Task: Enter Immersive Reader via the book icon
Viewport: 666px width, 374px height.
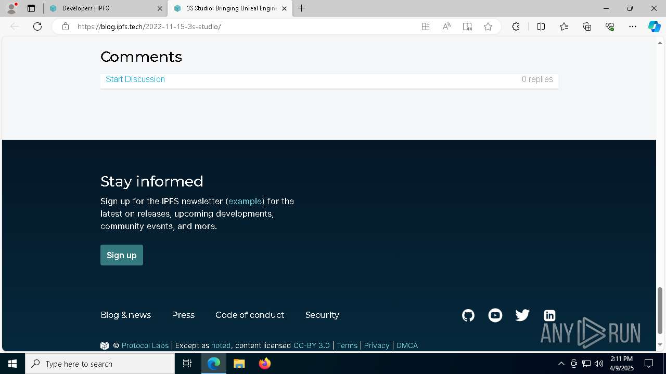Action: [x=467, y=26]
